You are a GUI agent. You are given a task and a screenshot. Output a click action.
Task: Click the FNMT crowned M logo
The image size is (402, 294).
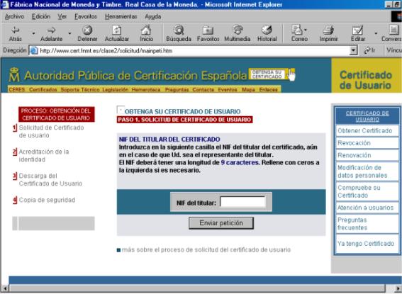(14, 75)
